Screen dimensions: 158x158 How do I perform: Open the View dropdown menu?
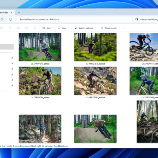click(63, 28)
